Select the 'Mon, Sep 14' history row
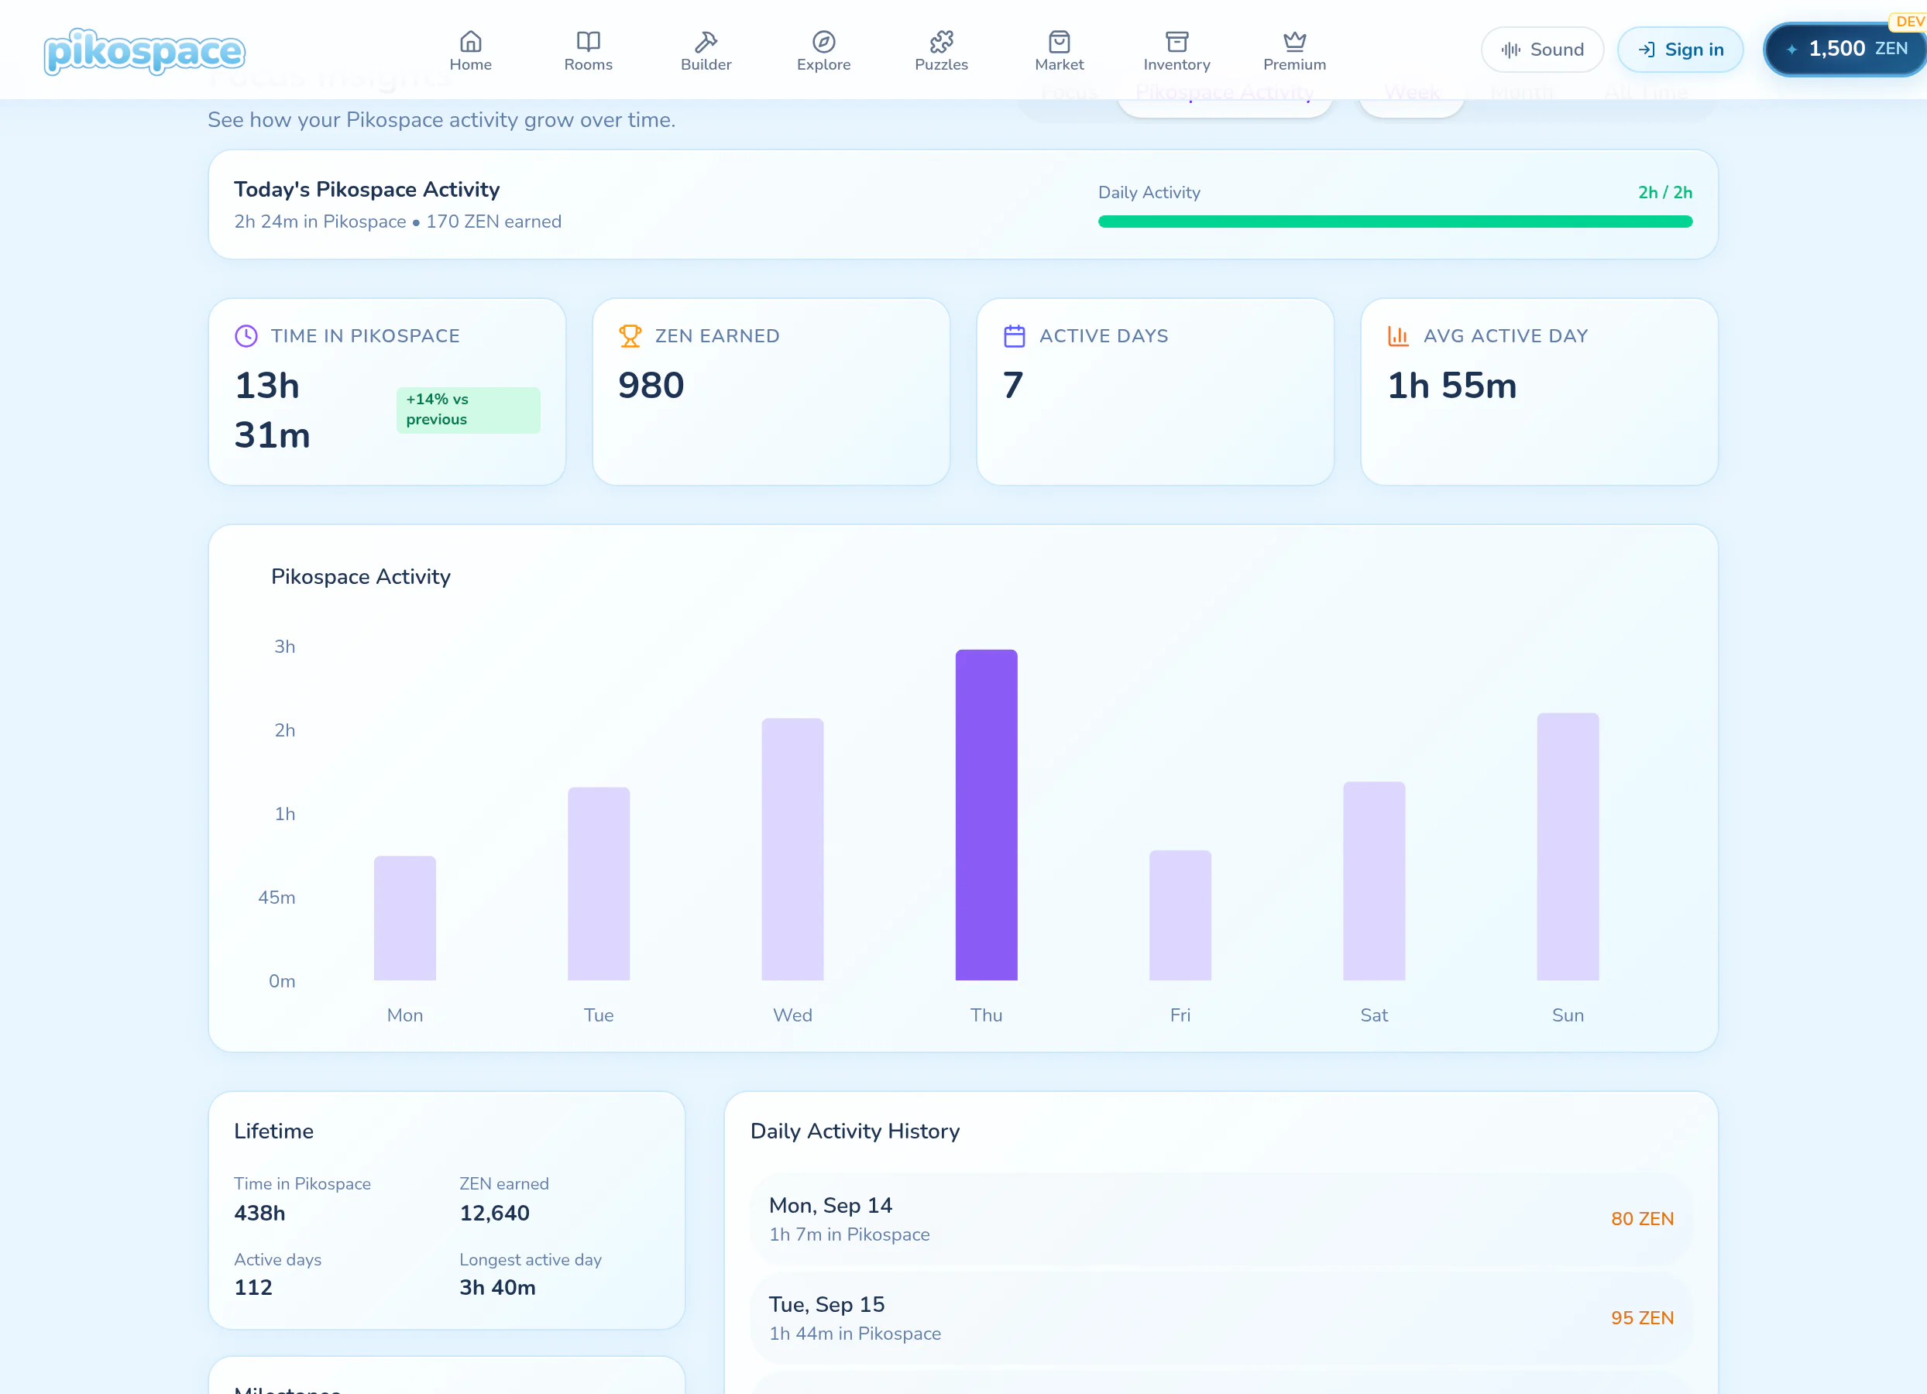 [x=1221, y=1219]
